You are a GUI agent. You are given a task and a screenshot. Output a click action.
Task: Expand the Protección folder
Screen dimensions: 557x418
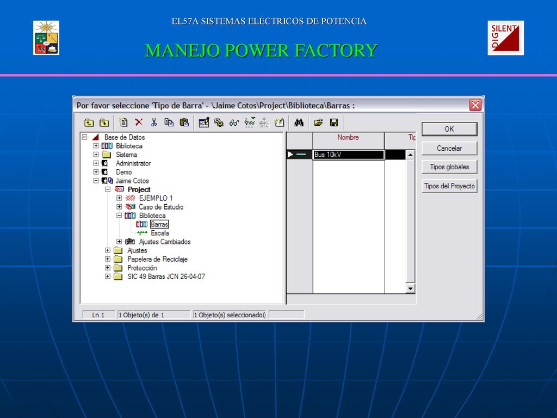click(x=108, y=268)
